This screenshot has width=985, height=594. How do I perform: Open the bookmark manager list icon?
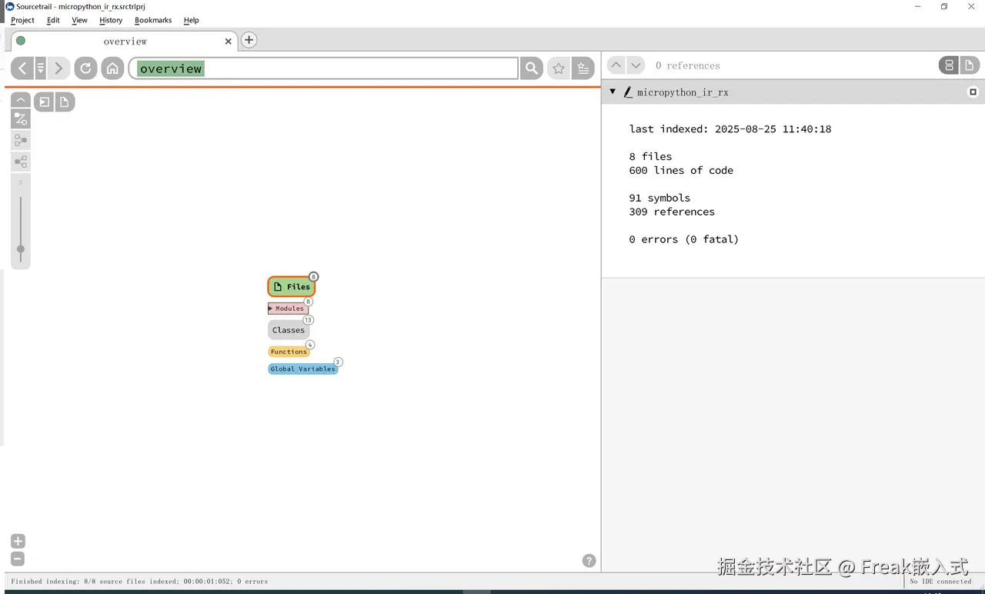[x=583, y=68]
